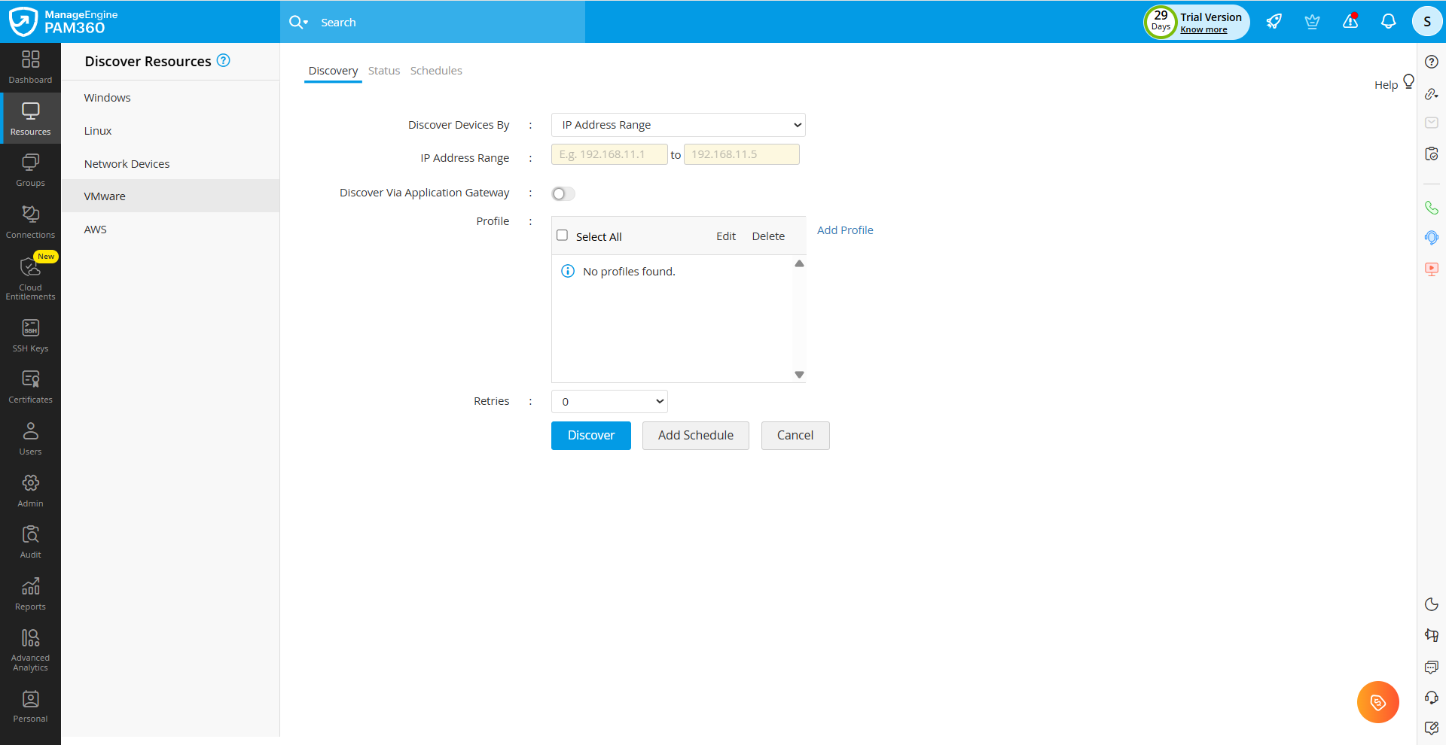The image size is (1446, 745).
Task: Open the Audit section
Action: [x=30, y=542]
